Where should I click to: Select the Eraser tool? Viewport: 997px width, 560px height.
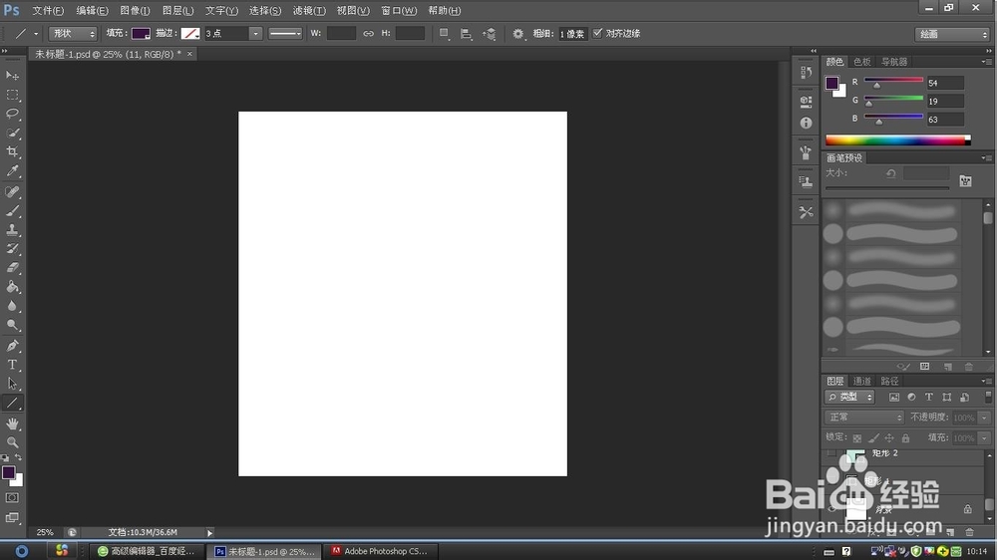point(12,268)
